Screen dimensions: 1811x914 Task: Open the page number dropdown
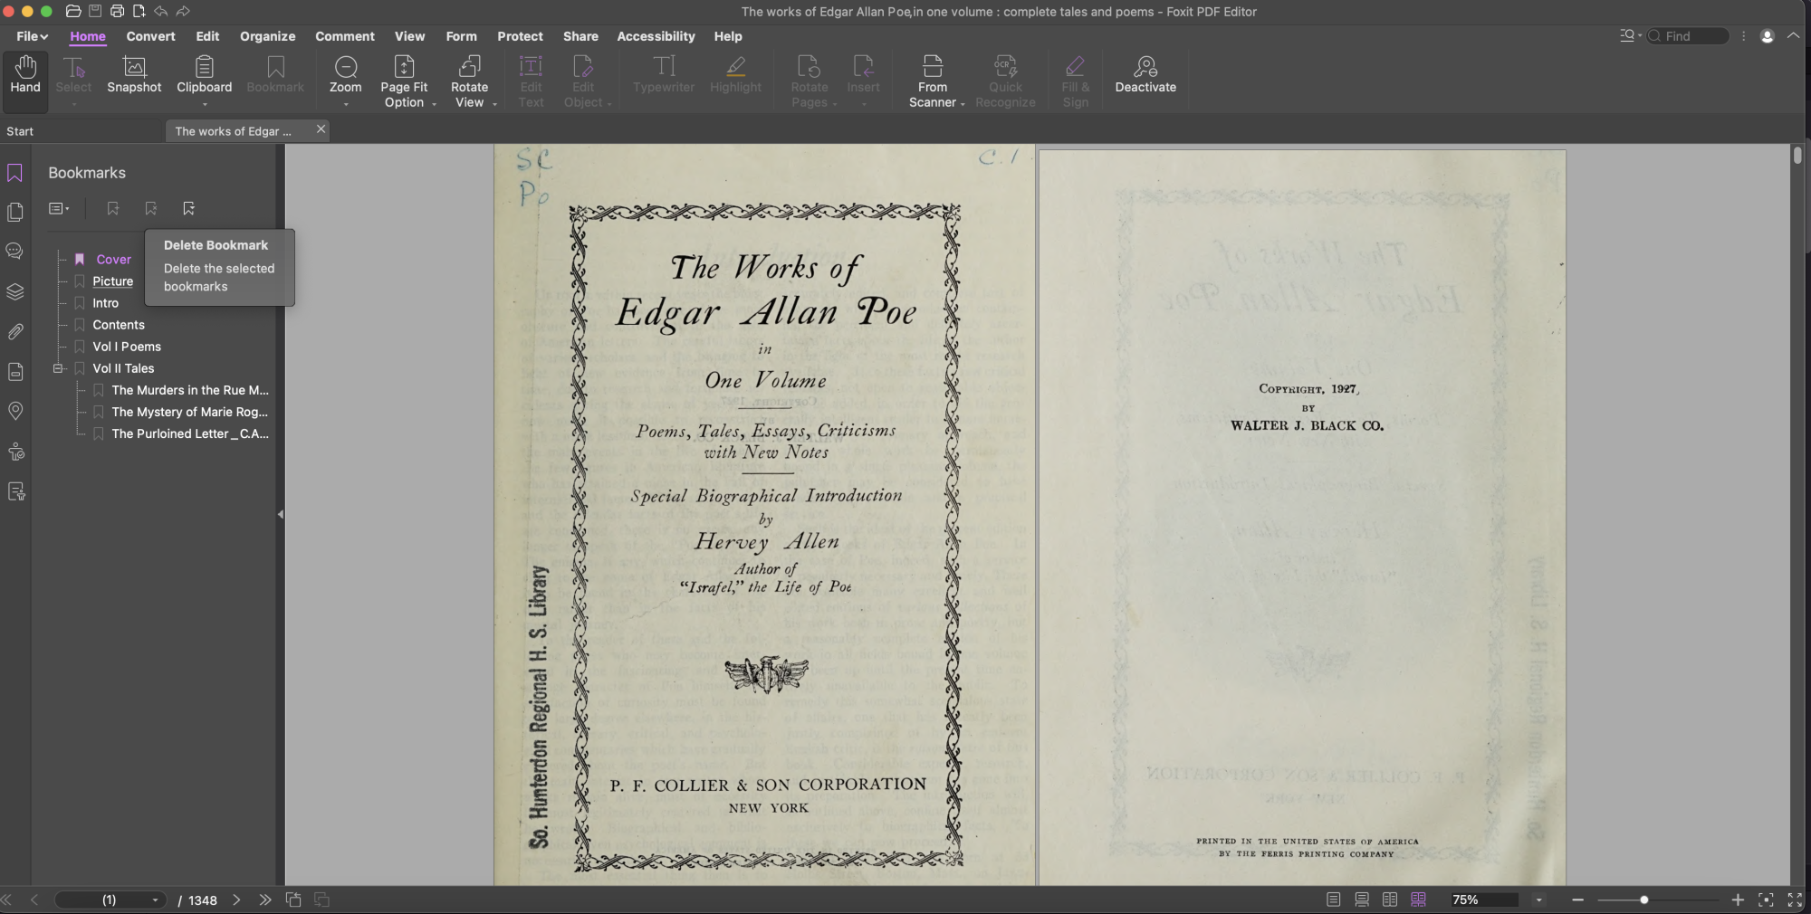[x=155, y=900]
